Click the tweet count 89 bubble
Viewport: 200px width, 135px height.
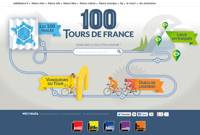pos(134,114)
